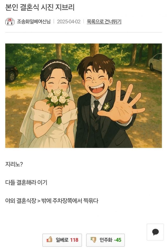The height and width of the screenshot is (249, 167).
Task: Downvote the post with the 민주화 button
Action: coord(105,240)
